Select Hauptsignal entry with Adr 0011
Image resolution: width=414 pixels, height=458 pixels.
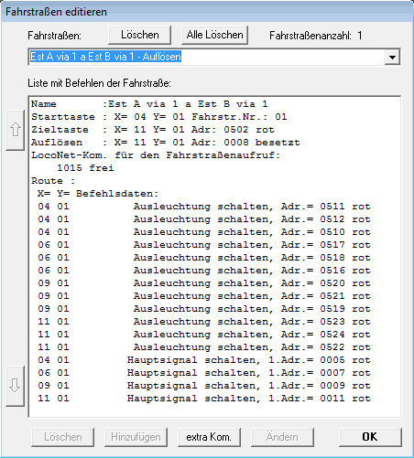(204, 399)
